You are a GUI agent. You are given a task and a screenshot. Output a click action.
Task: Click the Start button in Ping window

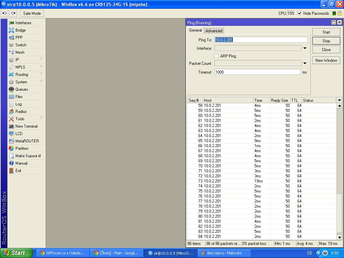coord(326,32)
